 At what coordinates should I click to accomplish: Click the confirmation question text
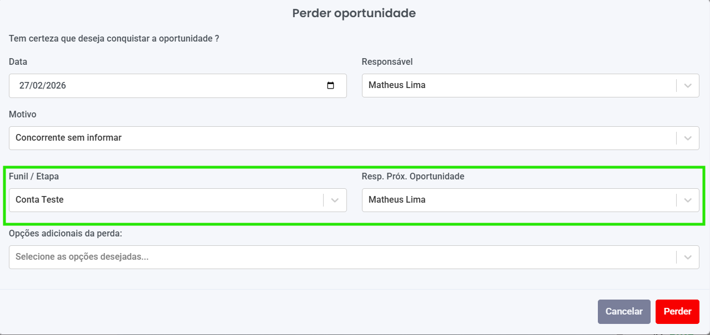[x=113, y=39]
